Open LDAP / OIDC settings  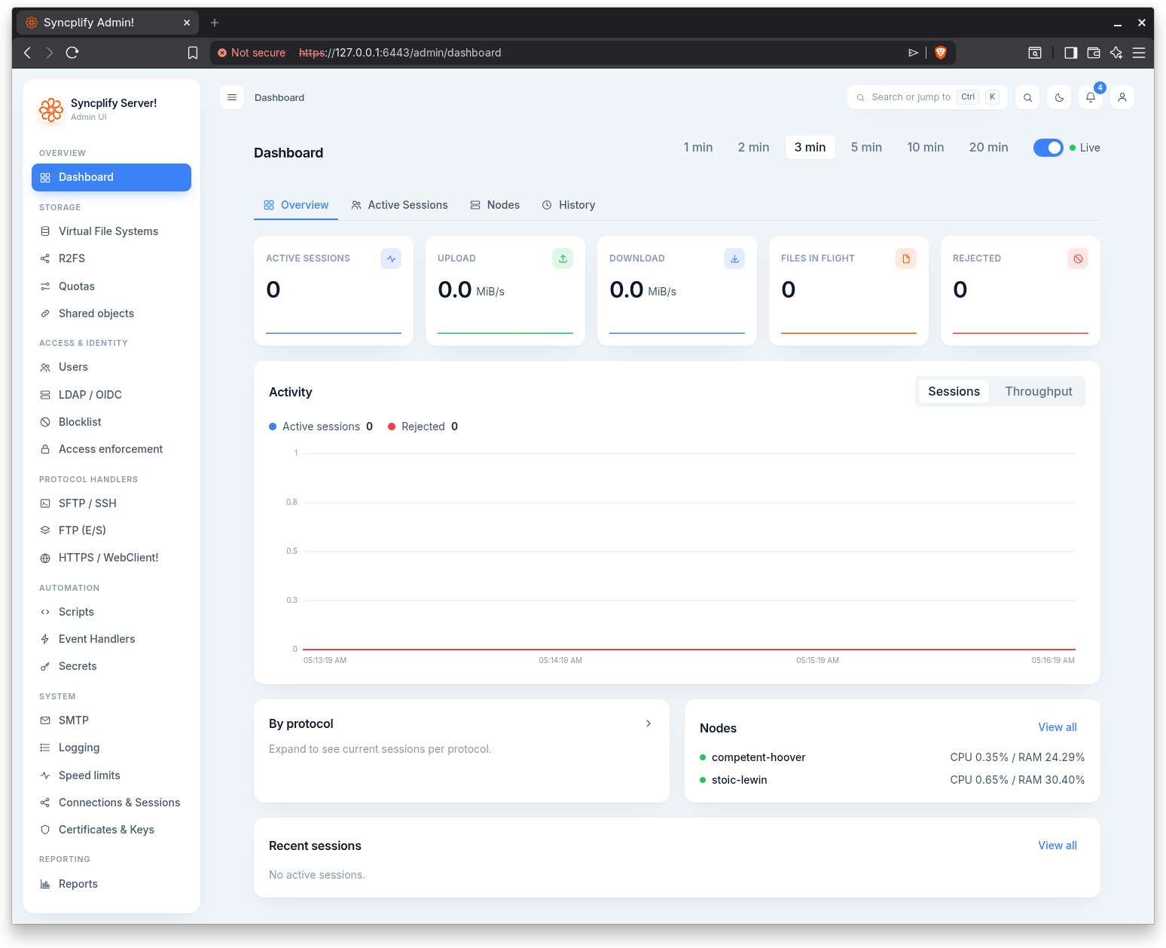point(111,395)
